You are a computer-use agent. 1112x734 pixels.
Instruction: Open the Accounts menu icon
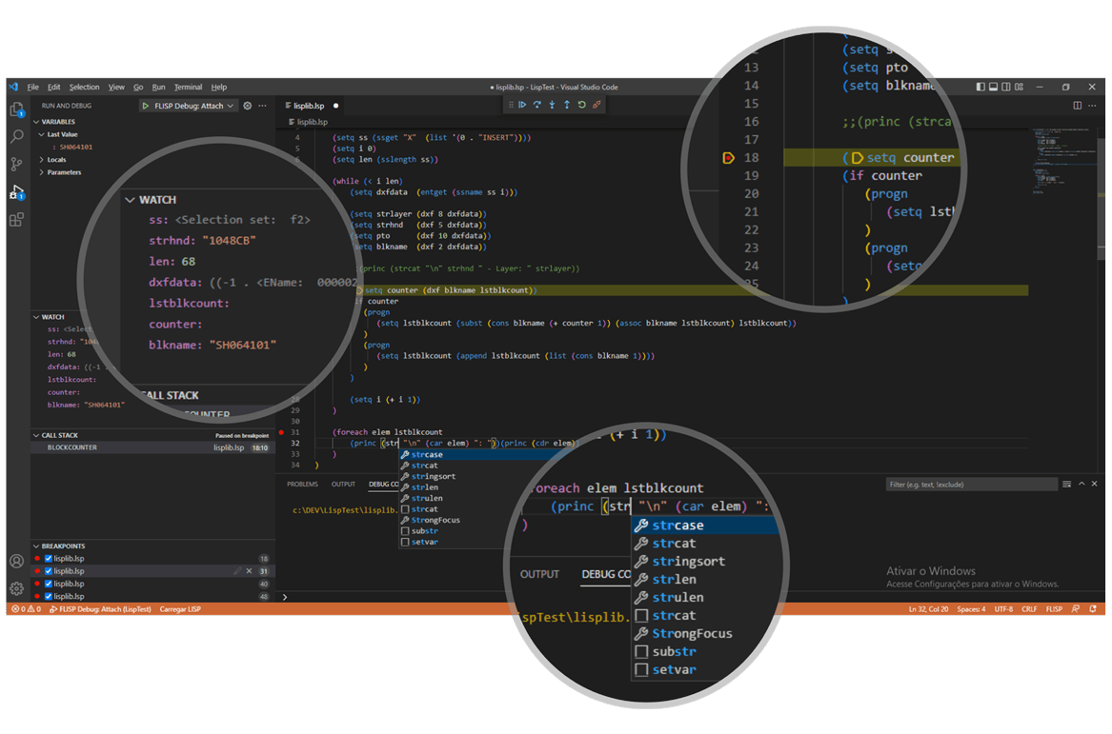[17, 562]
